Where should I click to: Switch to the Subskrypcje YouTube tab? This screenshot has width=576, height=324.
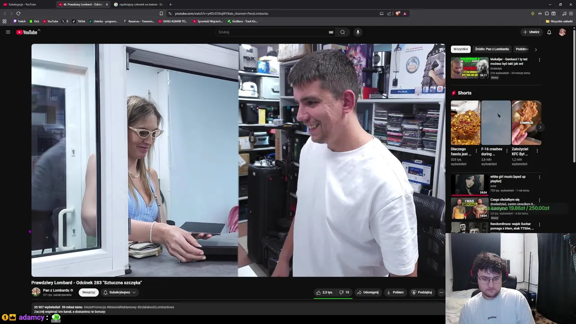pyautogui.click(x=26, y=4)
